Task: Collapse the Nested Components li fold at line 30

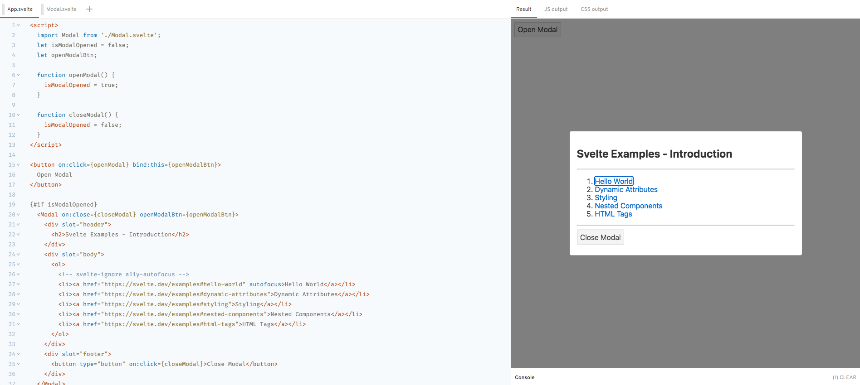Action: 19,314
